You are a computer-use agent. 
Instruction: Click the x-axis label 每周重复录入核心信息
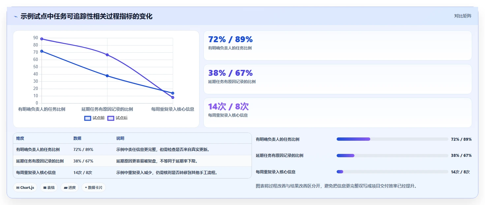pos(173,109)
